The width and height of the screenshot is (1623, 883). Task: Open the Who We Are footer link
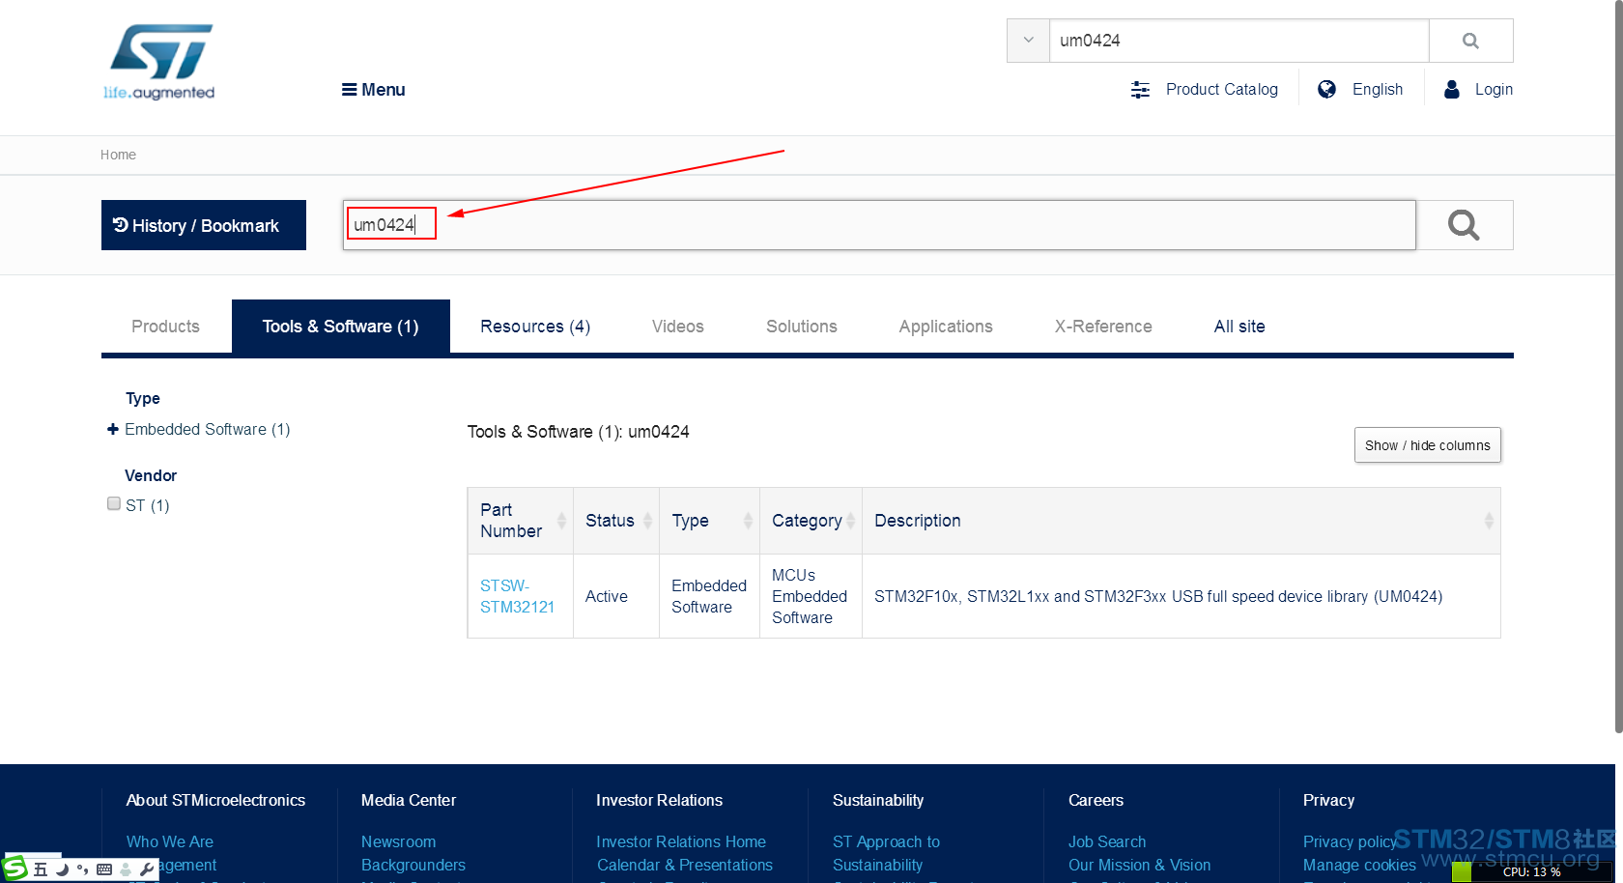pyautogui.click(x=170, y=841)
